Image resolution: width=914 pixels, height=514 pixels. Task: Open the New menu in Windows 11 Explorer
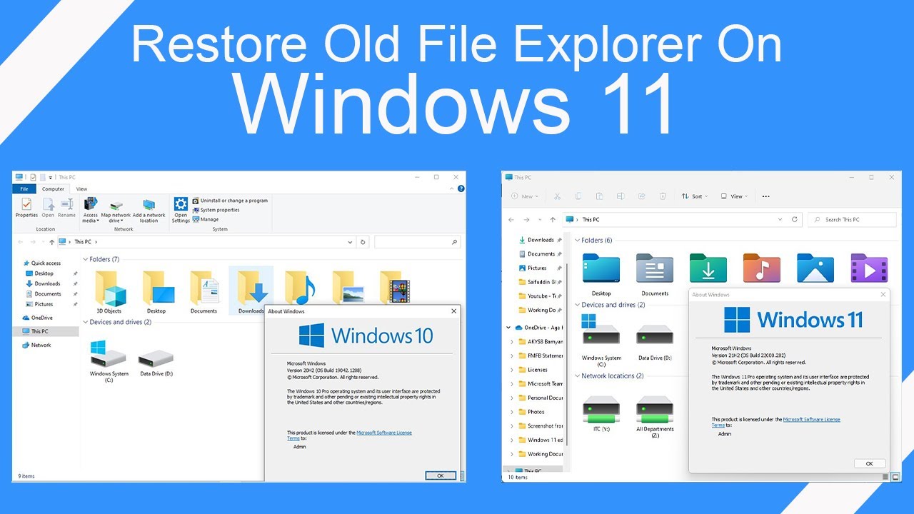tap(525, 196)
